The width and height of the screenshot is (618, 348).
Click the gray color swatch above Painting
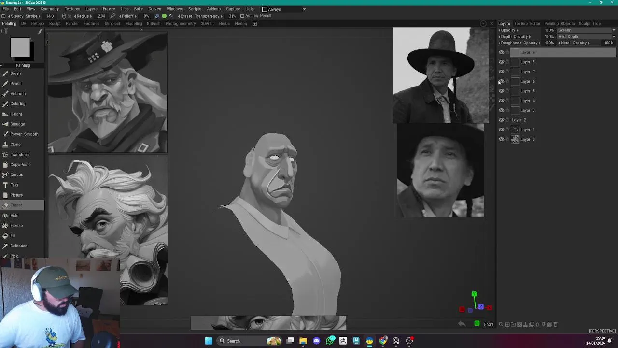point(20,48)
